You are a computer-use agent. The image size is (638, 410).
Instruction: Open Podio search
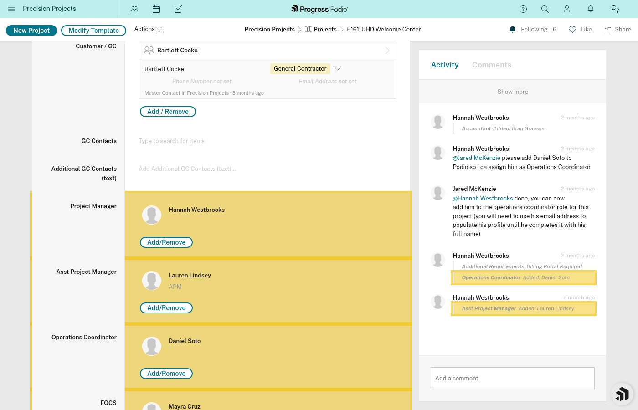coord(545,9)
